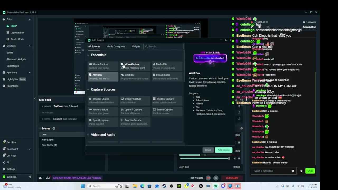This screenshot has width=338, height=190.
Task: Add a new scene with plus icon
Action: click(x=54, y=129)
